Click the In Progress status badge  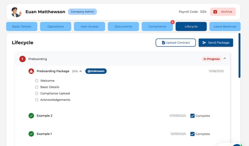pyautogui.click(x=211, y=59)
